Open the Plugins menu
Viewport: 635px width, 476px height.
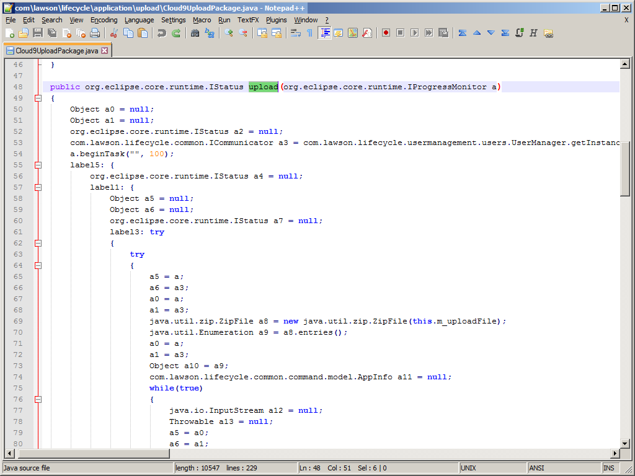point(276,20)
